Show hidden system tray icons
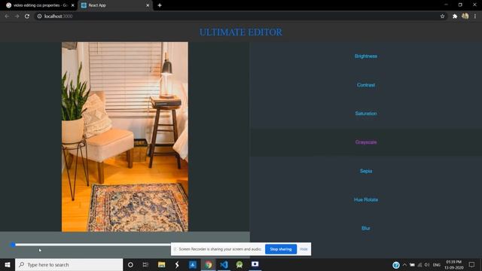This screenshot has height=271, width=482. tap(404, 265)
